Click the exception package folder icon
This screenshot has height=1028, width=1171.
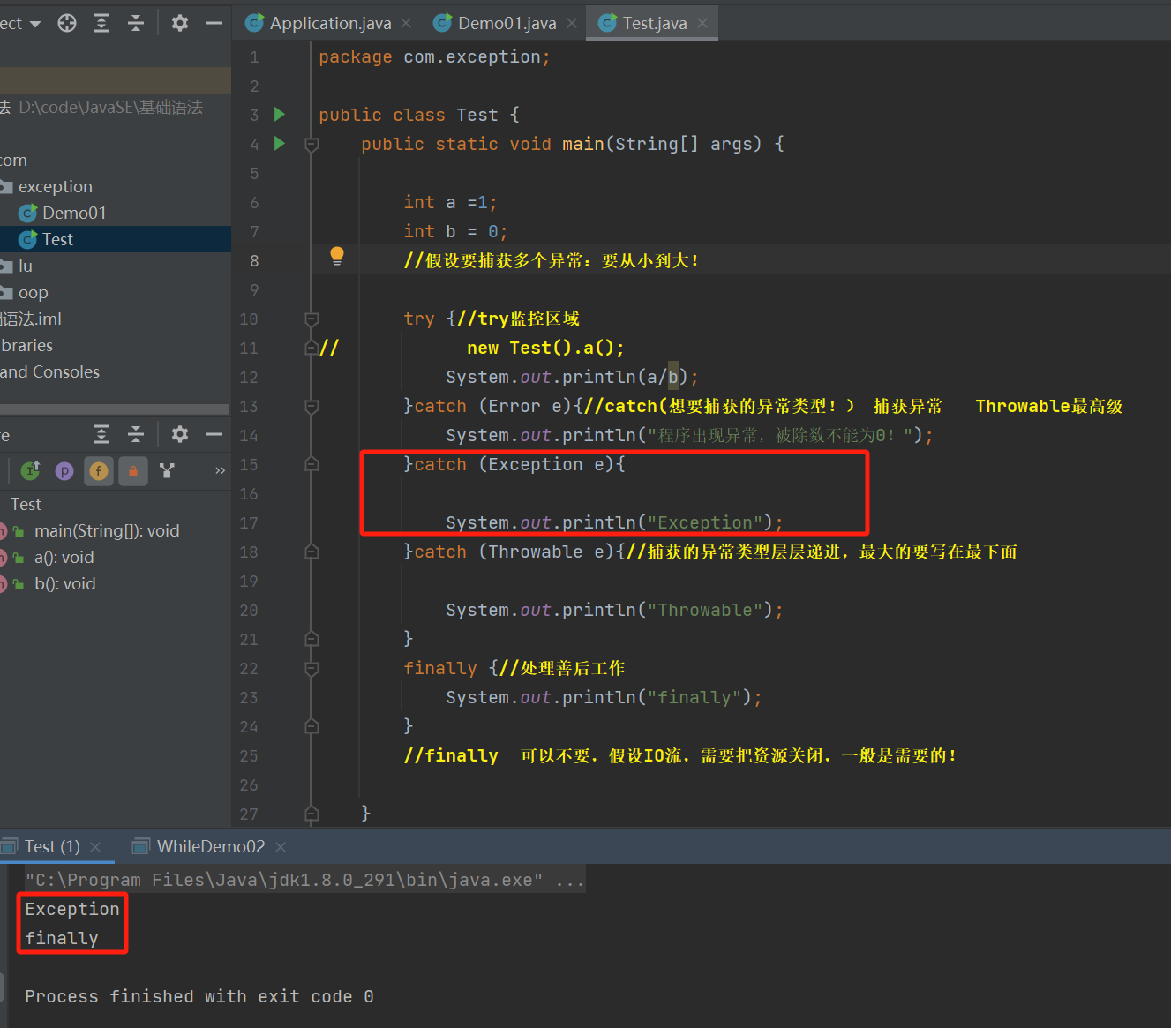click(7, 186)
